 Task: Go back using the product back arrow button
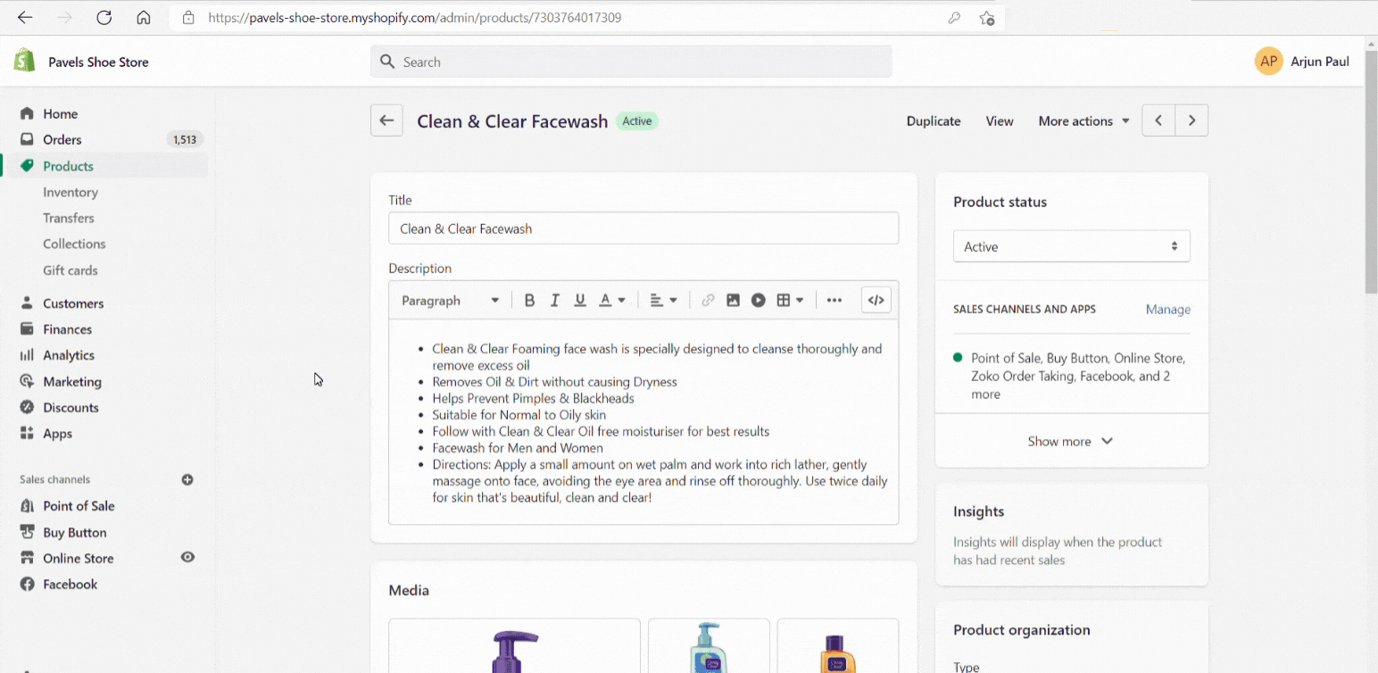pos(386,120)
